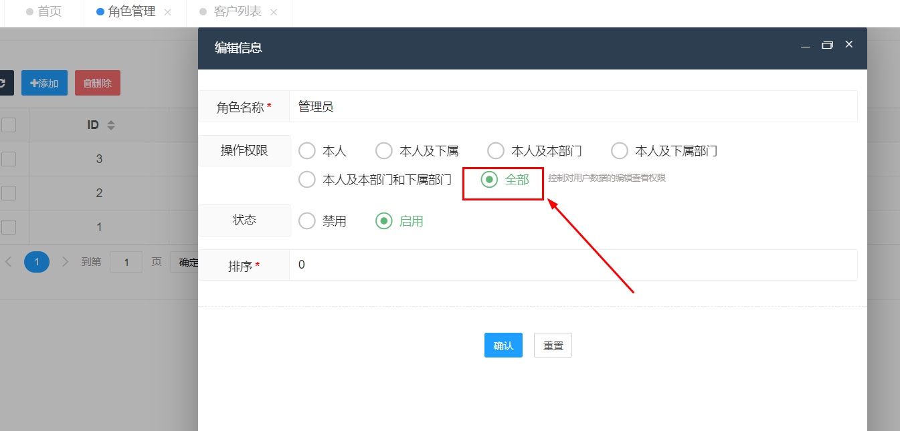
Task: Close the 客户列表 tab with its x icon
Action: coord(273,12)
